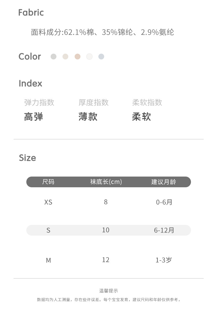The image size is (217, 321).
Task: Select the gray color swatch
Action: [54, 56]
